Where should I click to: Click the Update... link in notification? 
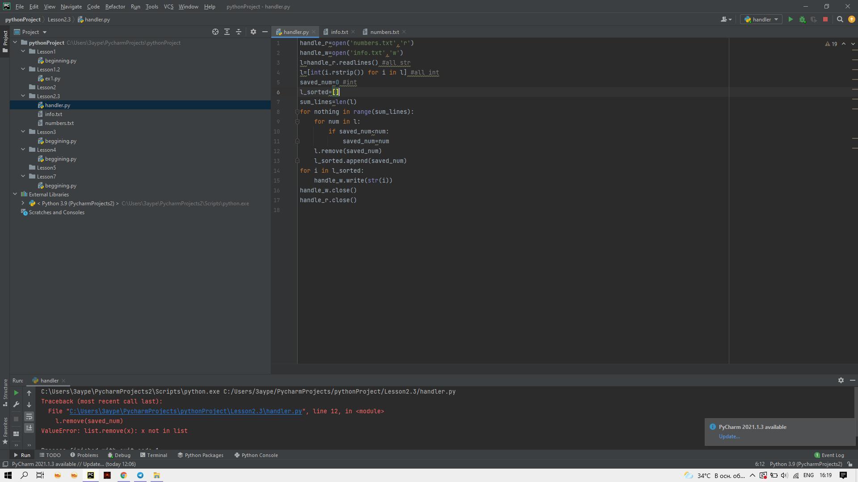[x=729, y=436]
